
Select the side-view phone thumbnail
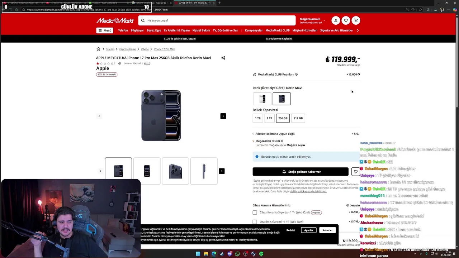(x=204, y=171)
